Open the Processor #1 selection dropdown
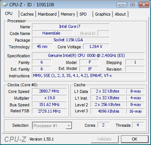 coord(52,126)
